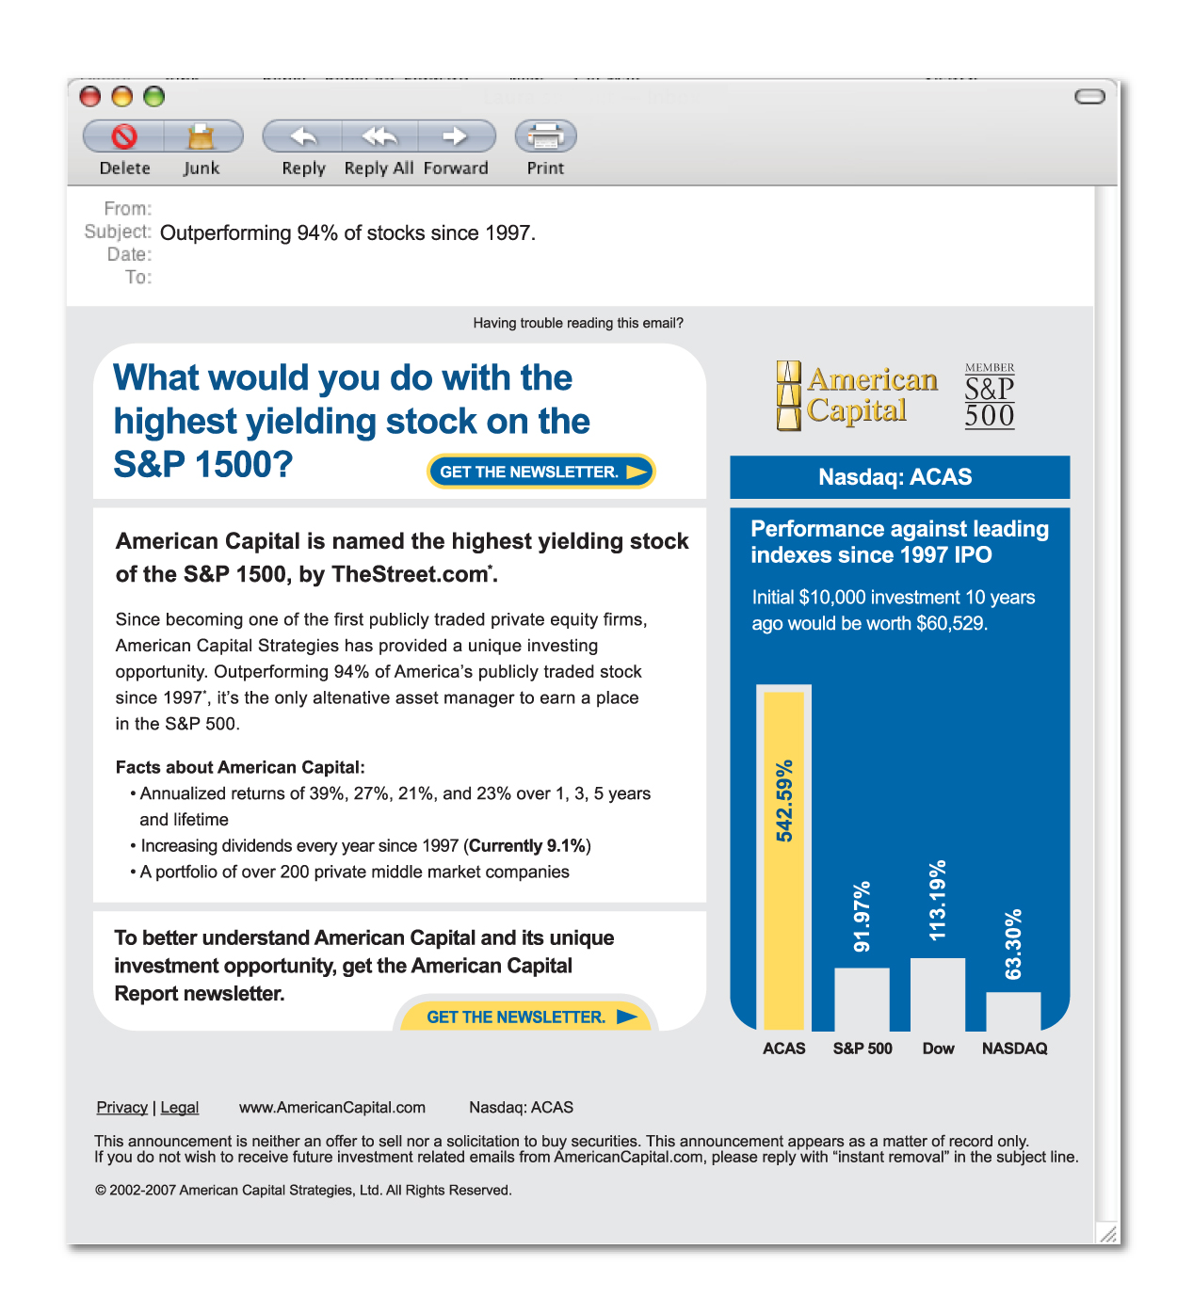Open the Privacy link

tap(122, 1107)
